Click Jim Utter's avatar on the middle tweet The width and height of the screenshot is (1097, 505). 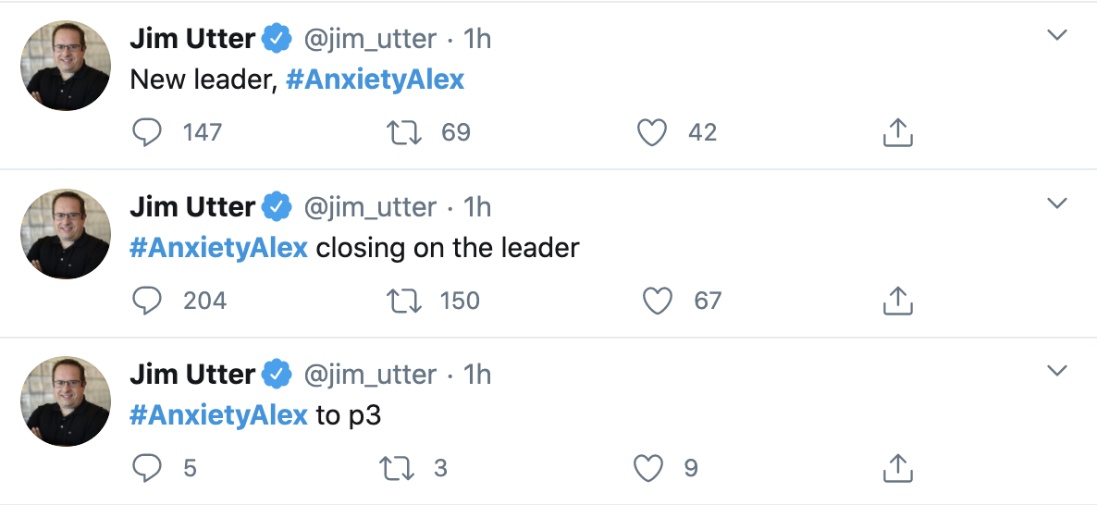[x=66, y=234]
